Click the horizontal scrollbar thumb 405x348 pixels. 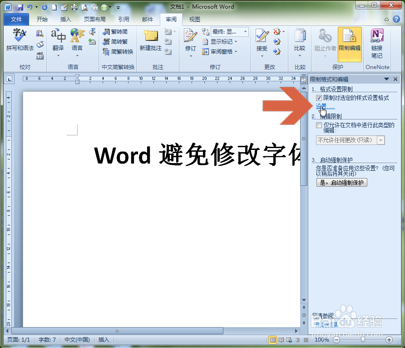tap(118, 331)
